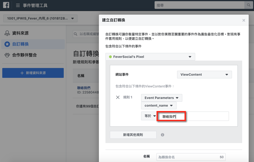This screenshot has height=162, width=254.
Task: Open the ViewContent event dropdown
Action: click(x=204, y=75)
